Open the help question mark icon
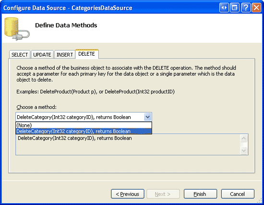 tap(245, 8)
